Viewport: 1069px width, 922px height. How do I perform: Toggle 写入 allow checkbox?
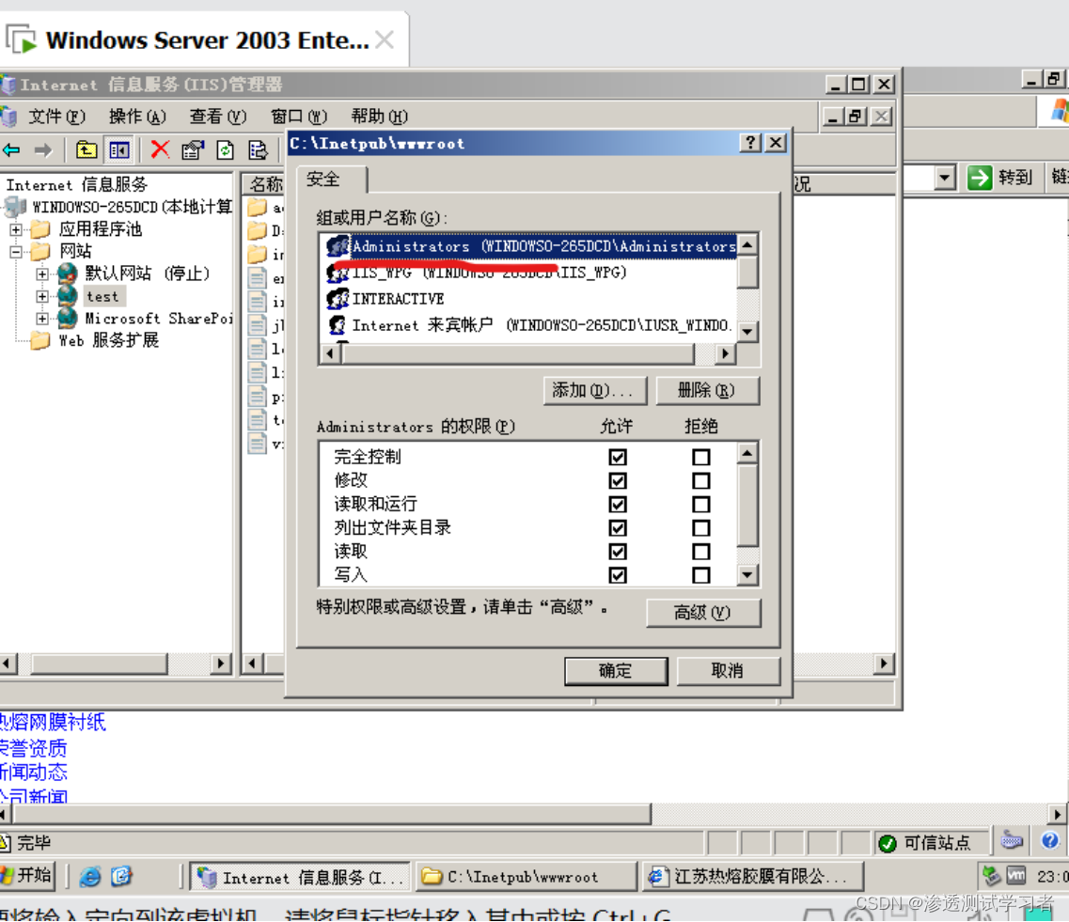click(x=618, y=575)
